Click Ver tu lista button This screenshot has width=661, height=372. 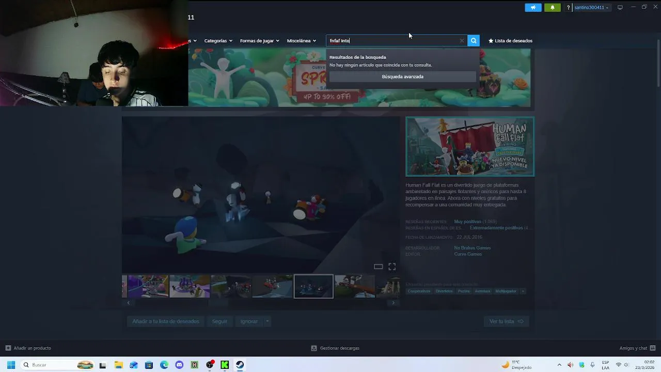(x=506, y=321)
